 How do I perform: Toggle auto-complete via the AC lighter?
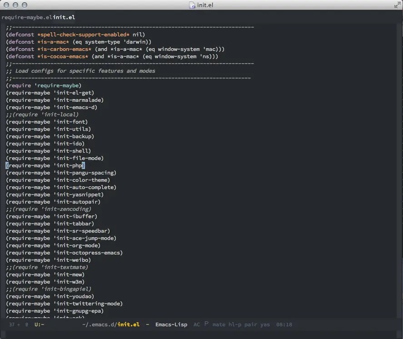click(196, 324)
